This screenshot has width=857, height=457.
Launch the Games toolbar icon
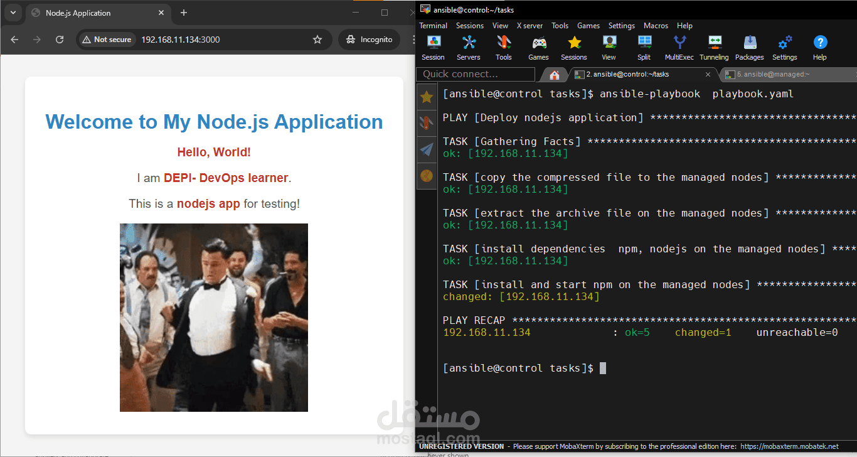538,48
